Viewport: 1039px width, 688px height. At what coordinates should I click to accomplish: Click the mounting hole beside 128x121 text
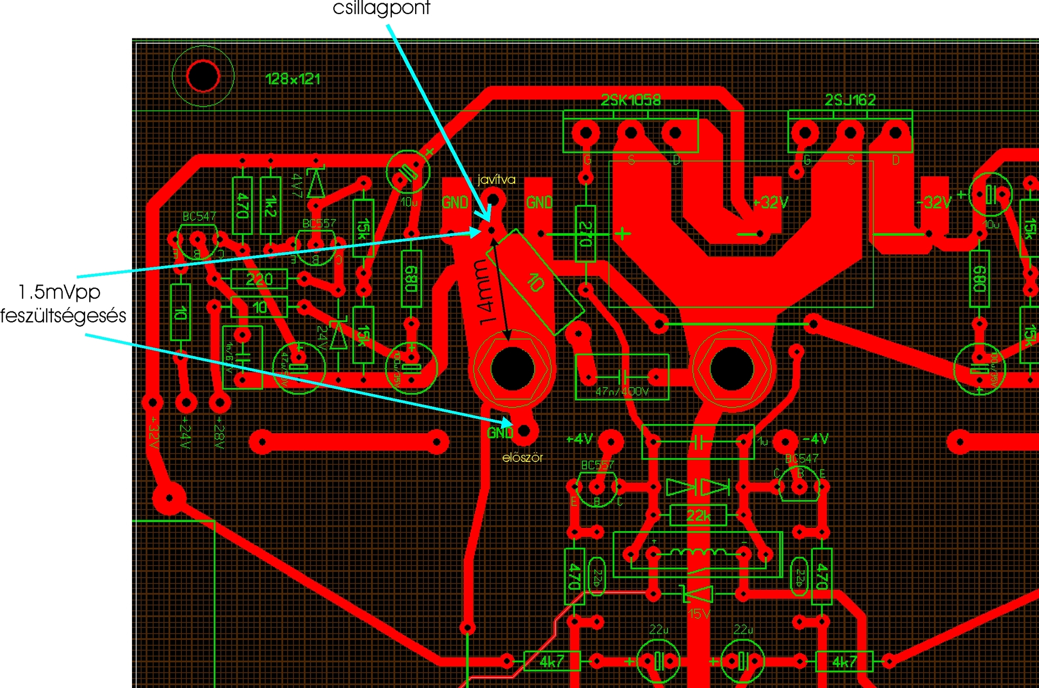(x=203, y=76)
